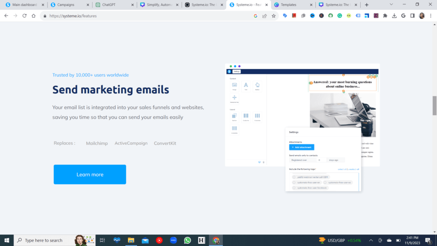Screen dimensions: 437x246
Task: Tick the systemeio-free-user-en tag checkbox
Action: coord(294,182)
